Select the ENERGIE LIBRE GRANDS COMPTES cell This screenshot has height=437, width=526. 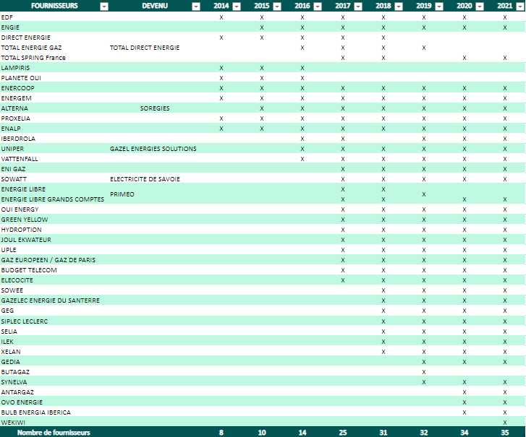54,199
